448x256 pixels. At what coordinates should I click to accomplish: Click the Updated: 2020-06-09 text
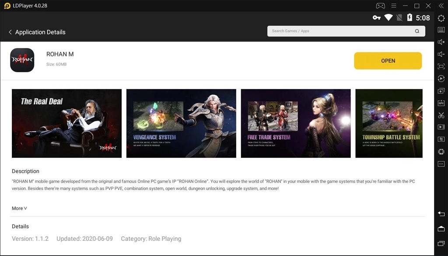84,239
